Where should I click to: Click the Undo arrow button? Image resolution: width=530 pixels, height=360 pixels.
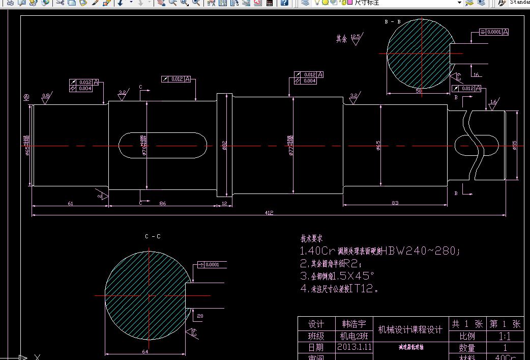click(x=121, y=3)
